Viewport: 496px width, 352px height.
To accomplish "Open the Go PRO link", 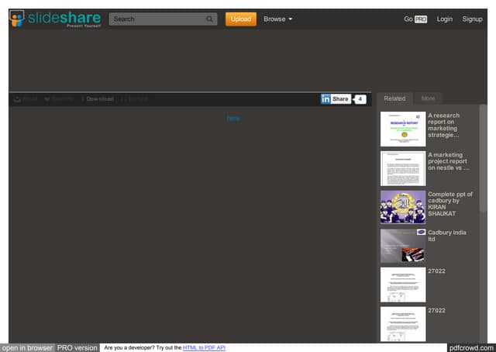I will [x=415, y=19].
